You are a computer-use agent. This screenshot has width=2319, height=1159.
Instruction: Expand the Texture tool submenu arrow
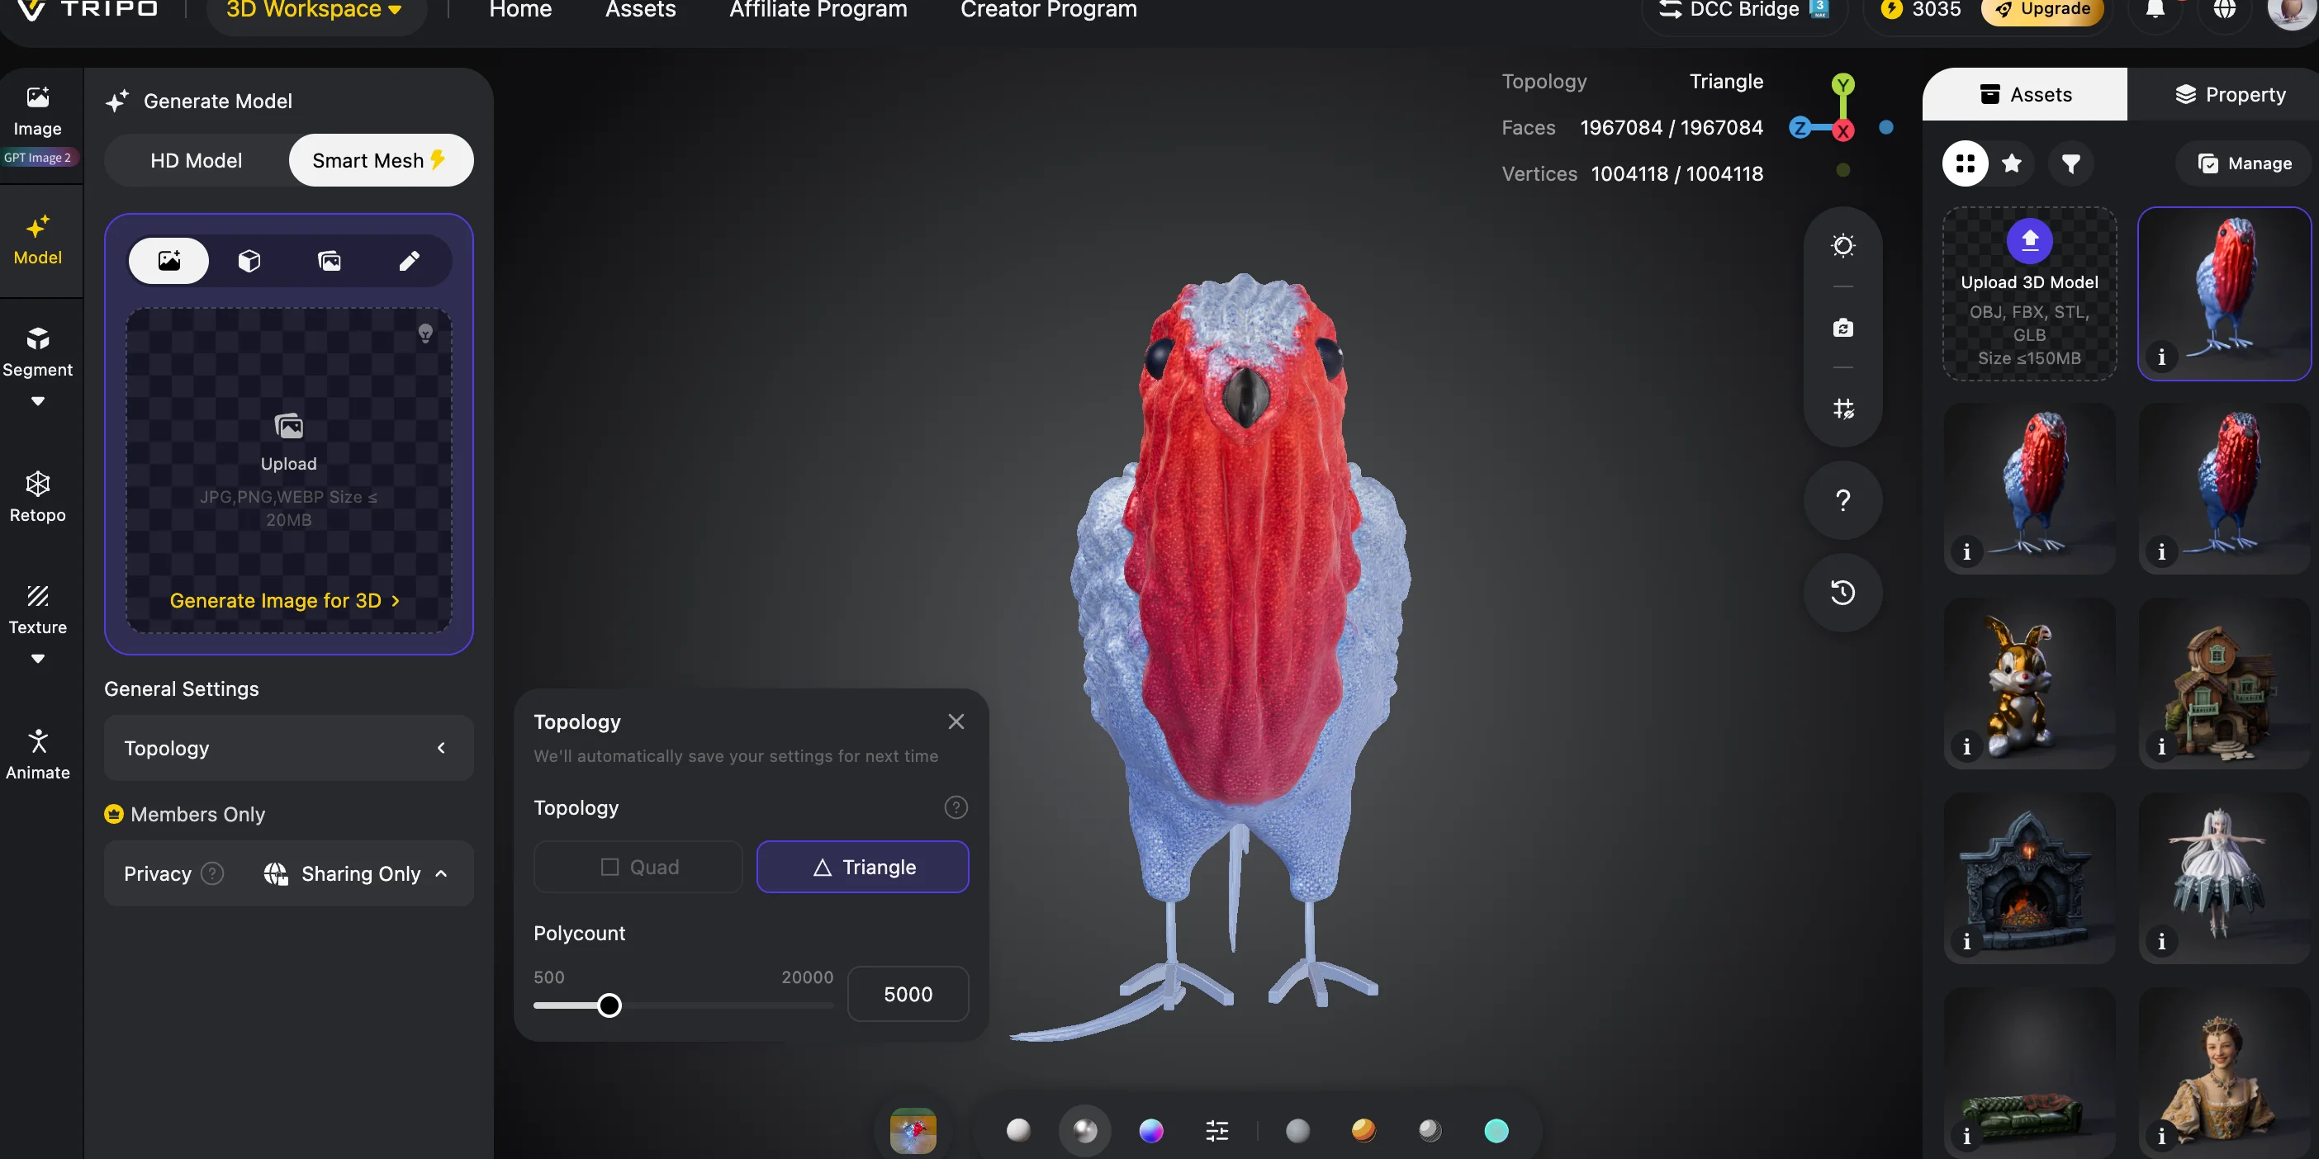click(x=37, y=659)
